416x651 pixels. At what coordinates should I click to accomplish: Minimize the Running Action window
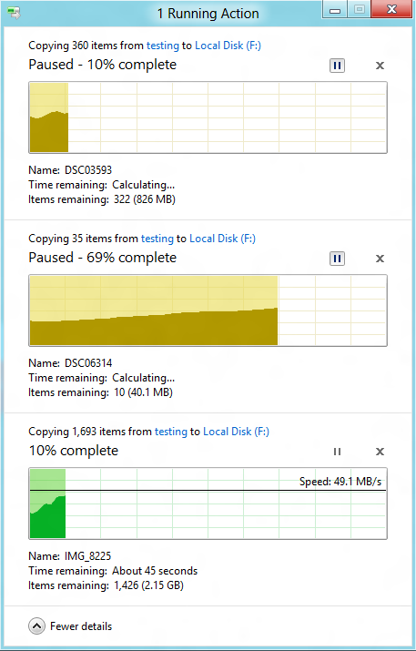click(335, 9)
